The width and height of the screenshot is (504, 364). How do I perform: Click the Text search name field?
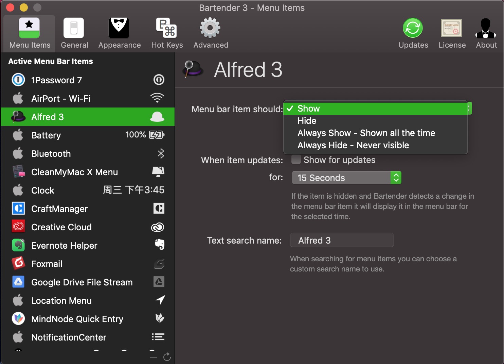point(342,240)
